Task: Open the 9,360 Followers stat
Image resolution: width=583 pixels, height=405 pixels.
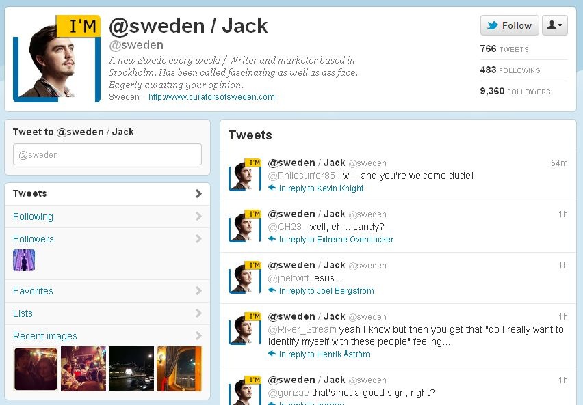Action: [x=515, y=92]
